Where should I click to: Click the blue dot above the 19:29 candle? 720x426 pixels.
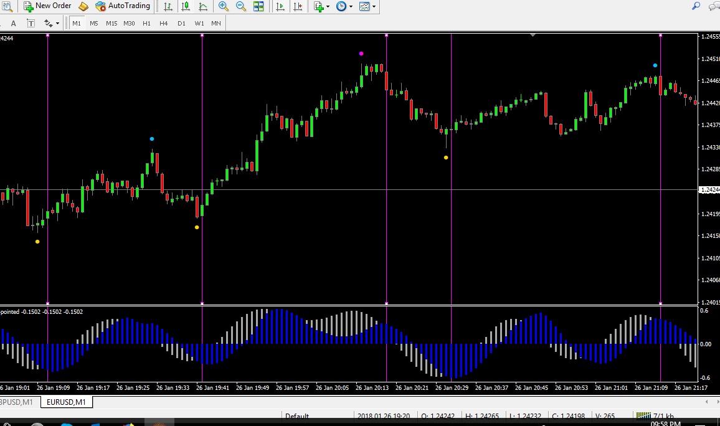coord(152,139)
